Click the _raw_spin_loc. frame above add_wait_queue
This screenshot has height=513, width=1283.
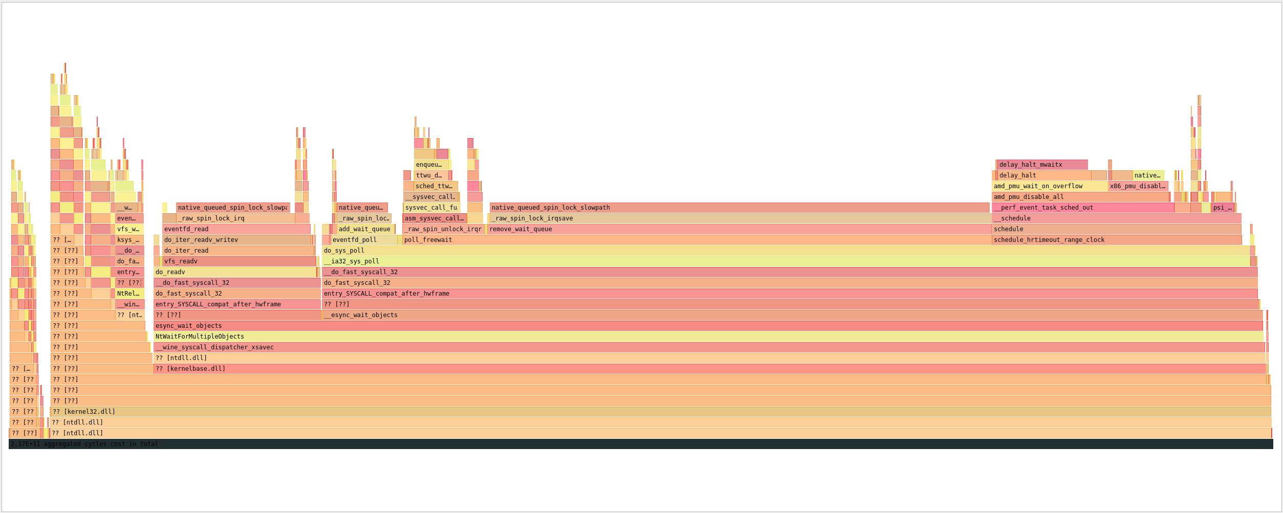point(364,218)
